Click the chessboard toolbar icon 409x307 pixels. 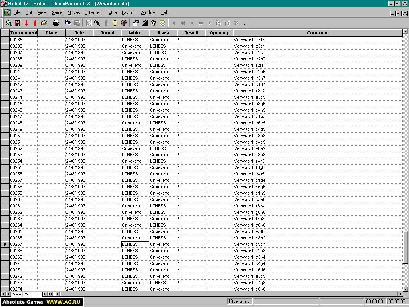point(163,23)
